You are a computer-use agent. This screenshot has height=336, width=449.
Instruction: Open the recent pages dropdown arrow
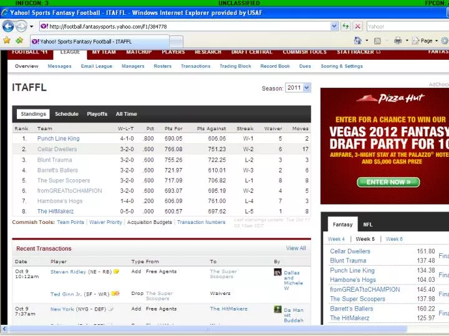tap(32, 27)
